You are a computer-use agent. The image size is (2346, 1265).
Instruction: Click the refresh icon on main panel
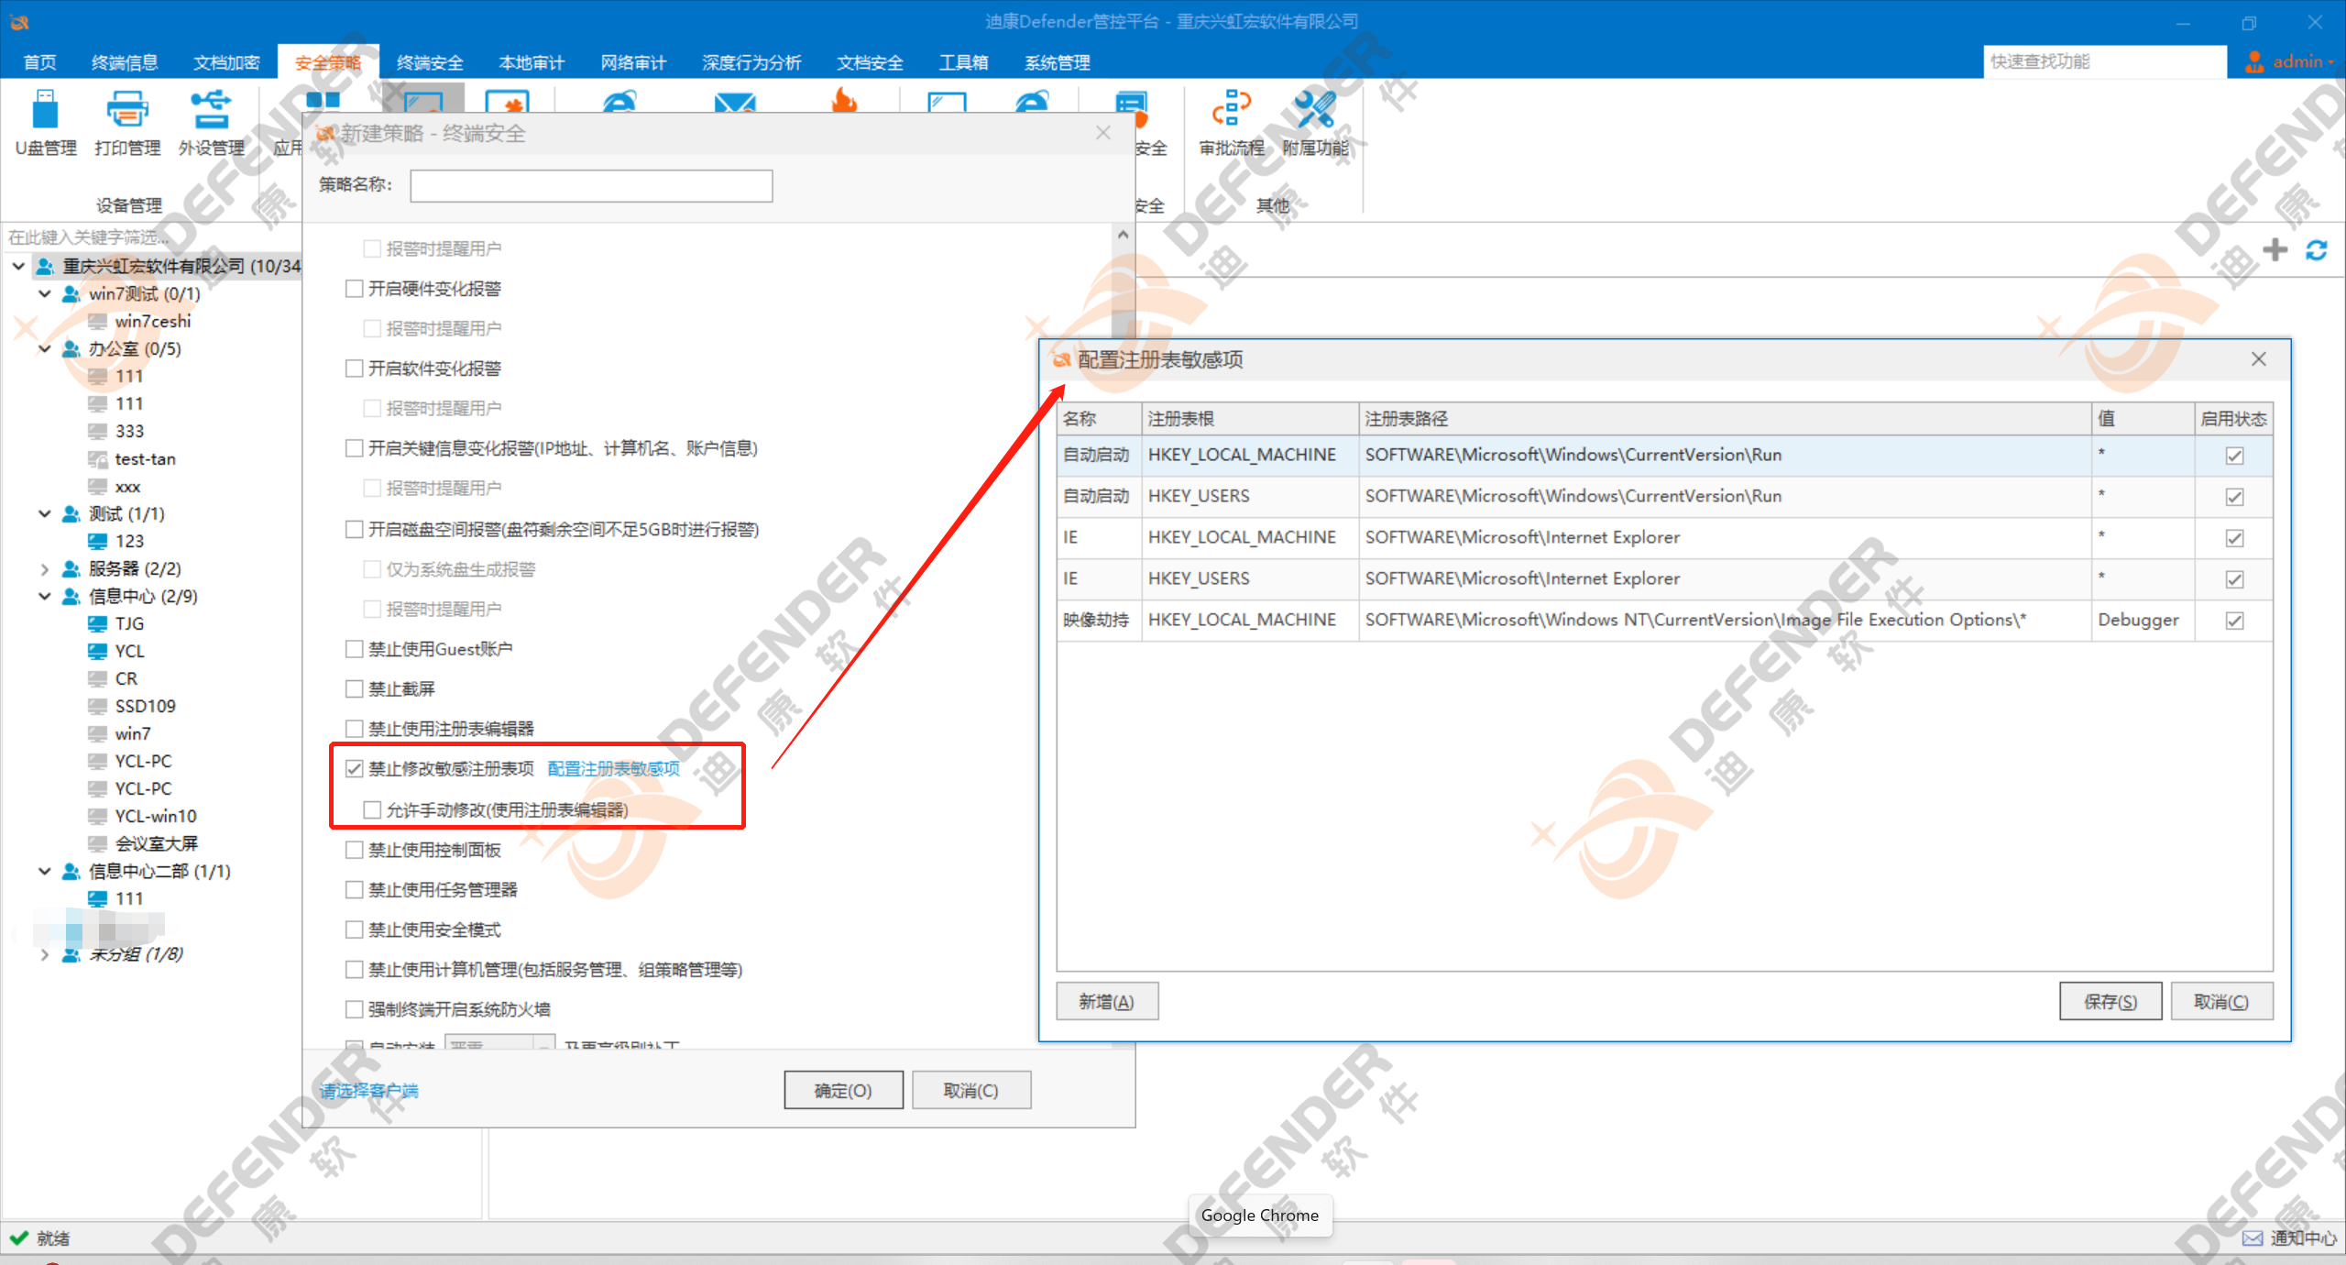coord(2317,249)
